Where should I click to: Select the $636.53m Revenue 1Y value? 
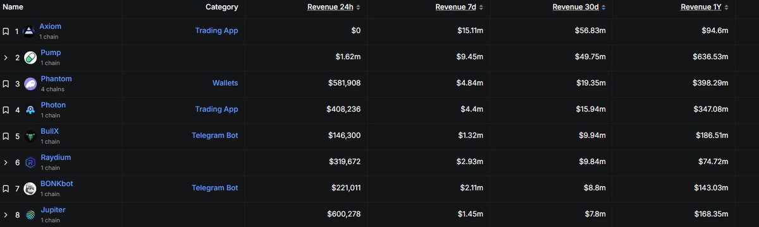pyautogui.click(x=710, y=57)
